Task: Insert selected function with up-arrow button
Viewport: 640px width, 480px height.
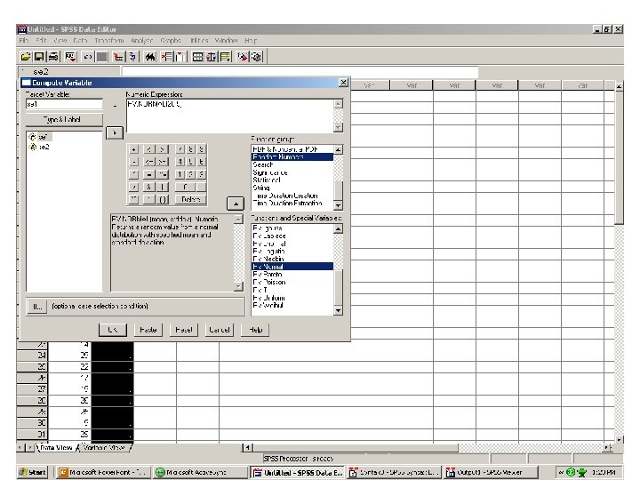Action: [236, 204]
